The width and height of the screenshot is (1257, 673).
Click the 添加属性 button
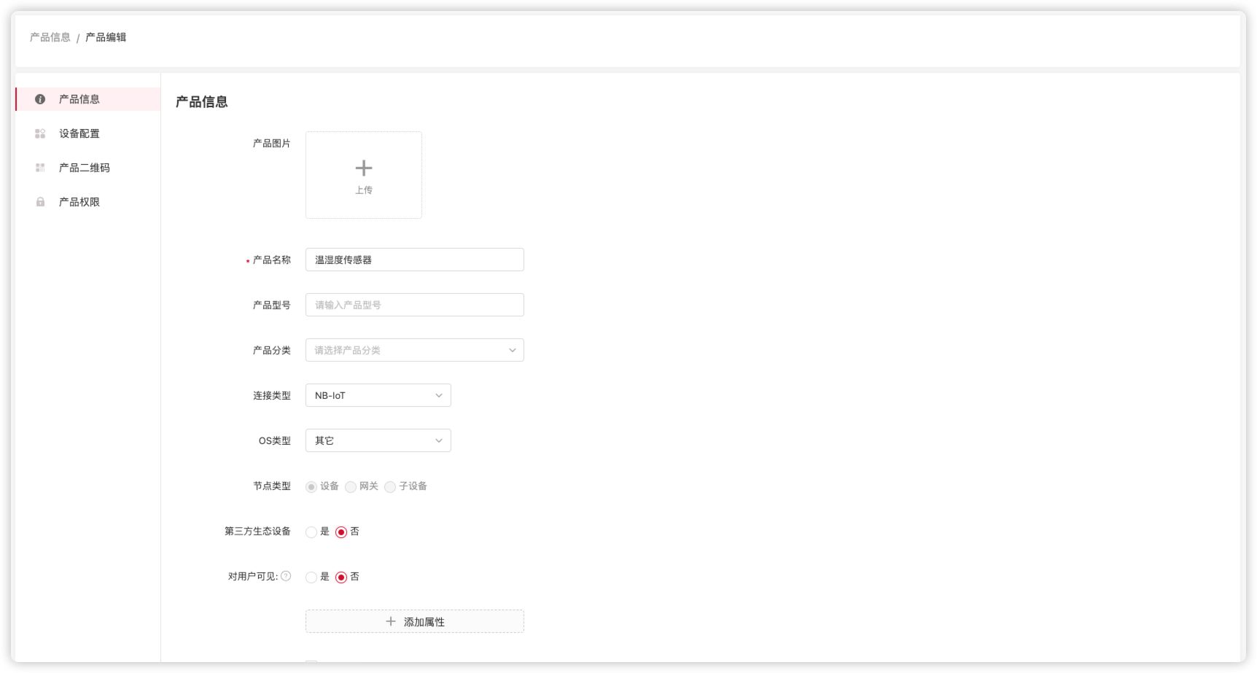pos(414,621)
